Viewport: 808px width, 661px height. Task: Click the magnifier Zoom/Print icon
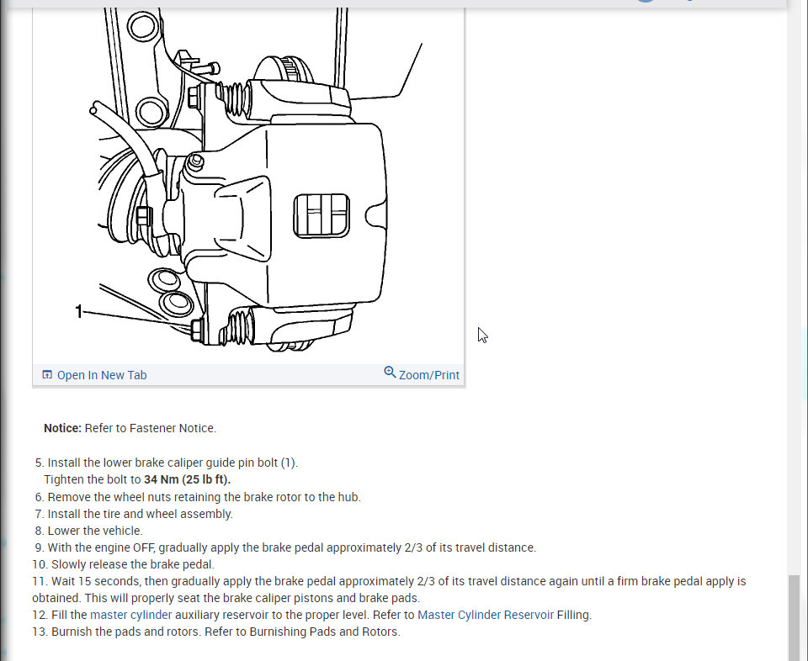(390, 373)
